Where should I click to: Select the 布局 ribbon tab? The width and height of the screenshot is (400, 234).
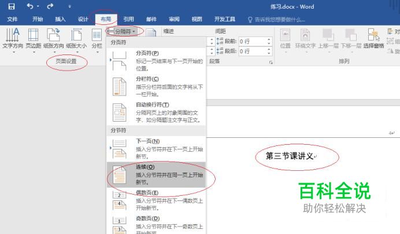pos(106,19)
